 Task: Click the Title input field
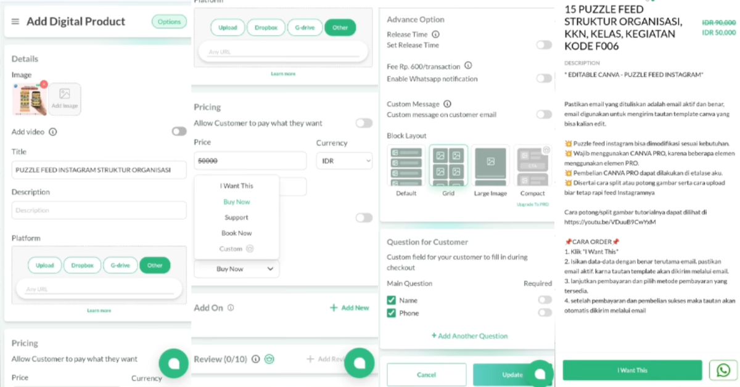99,170
